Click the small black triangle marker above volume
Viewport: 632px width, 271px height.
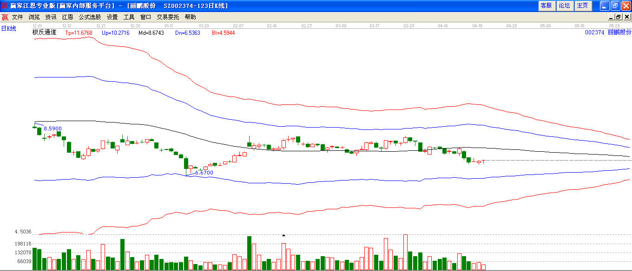tap(283, 235)
